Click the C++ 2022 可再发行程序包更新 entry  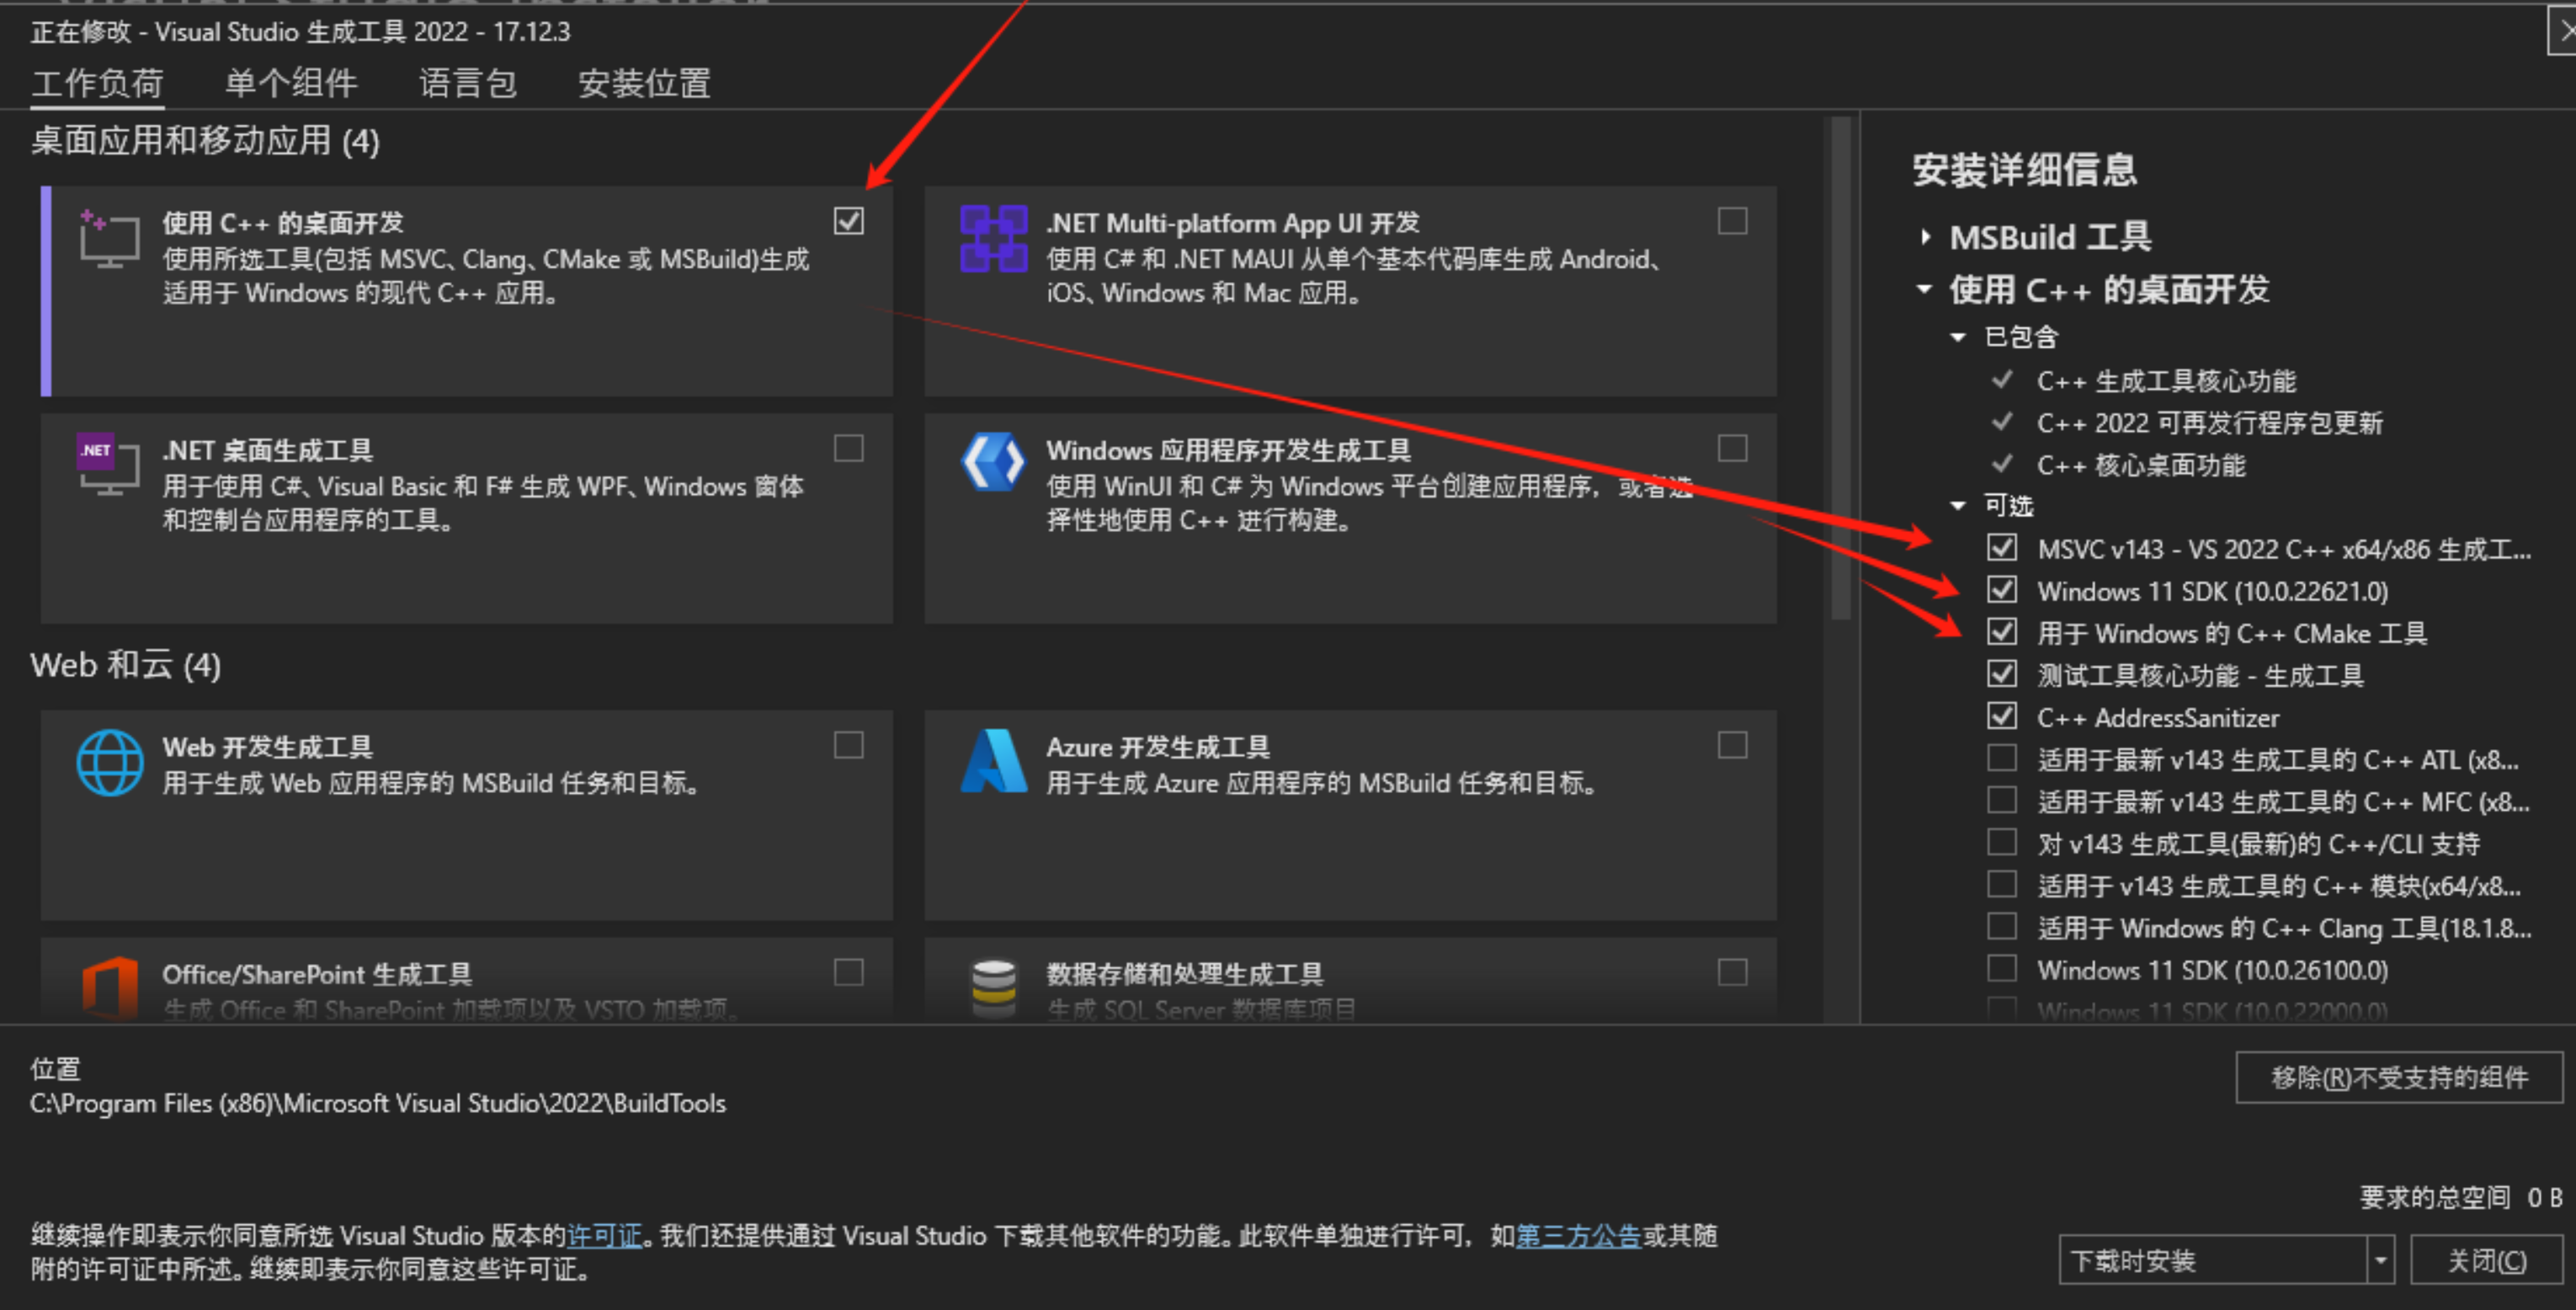2210,423
